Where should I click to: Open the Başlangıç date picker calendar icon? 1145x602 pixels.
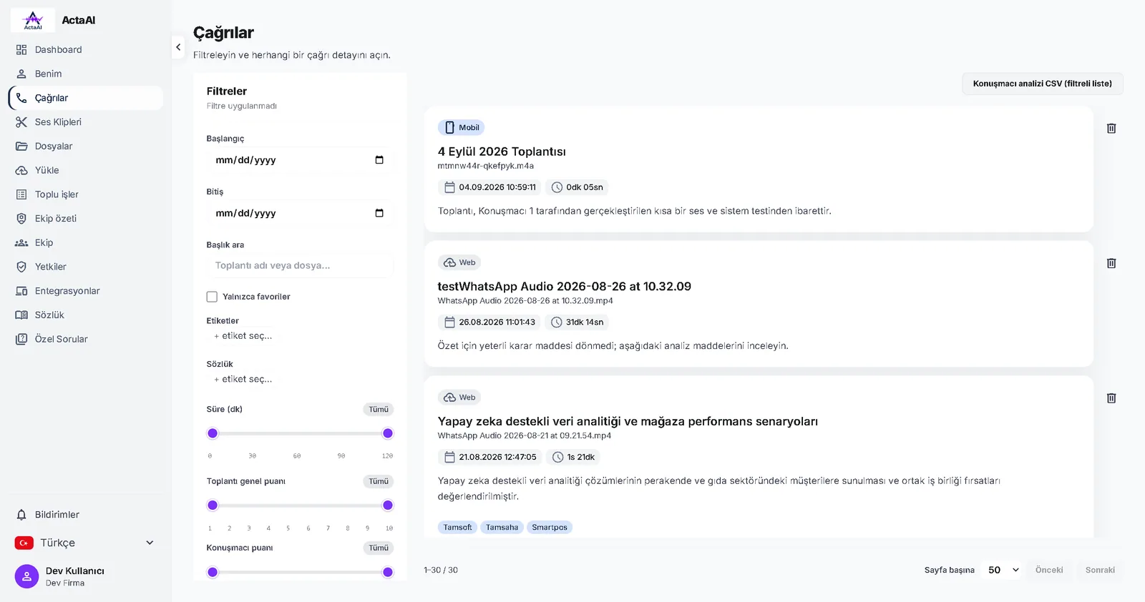pyautogui.click(x=379, y=160)
